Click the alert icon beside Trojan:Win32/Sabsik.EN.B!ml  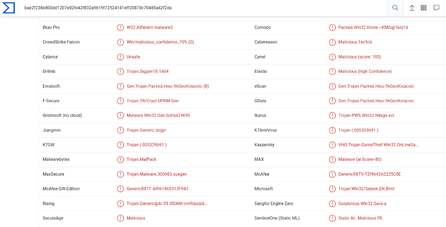[332, 189]
